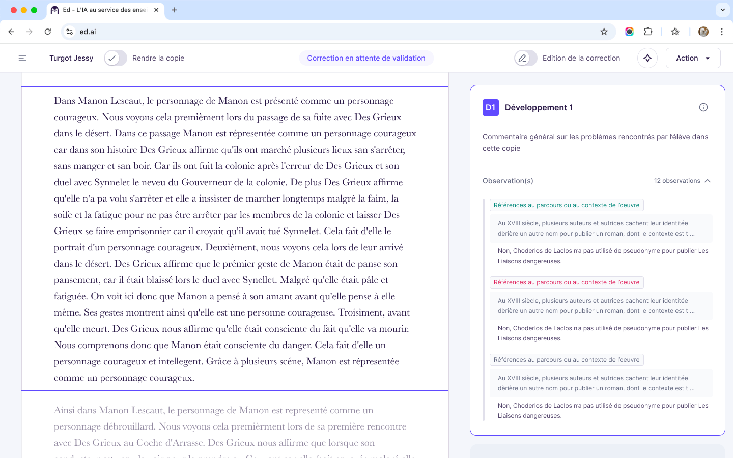Toggle the Rendre la copie switch
Screen dimensions: 733x458
tap(115, 58)
